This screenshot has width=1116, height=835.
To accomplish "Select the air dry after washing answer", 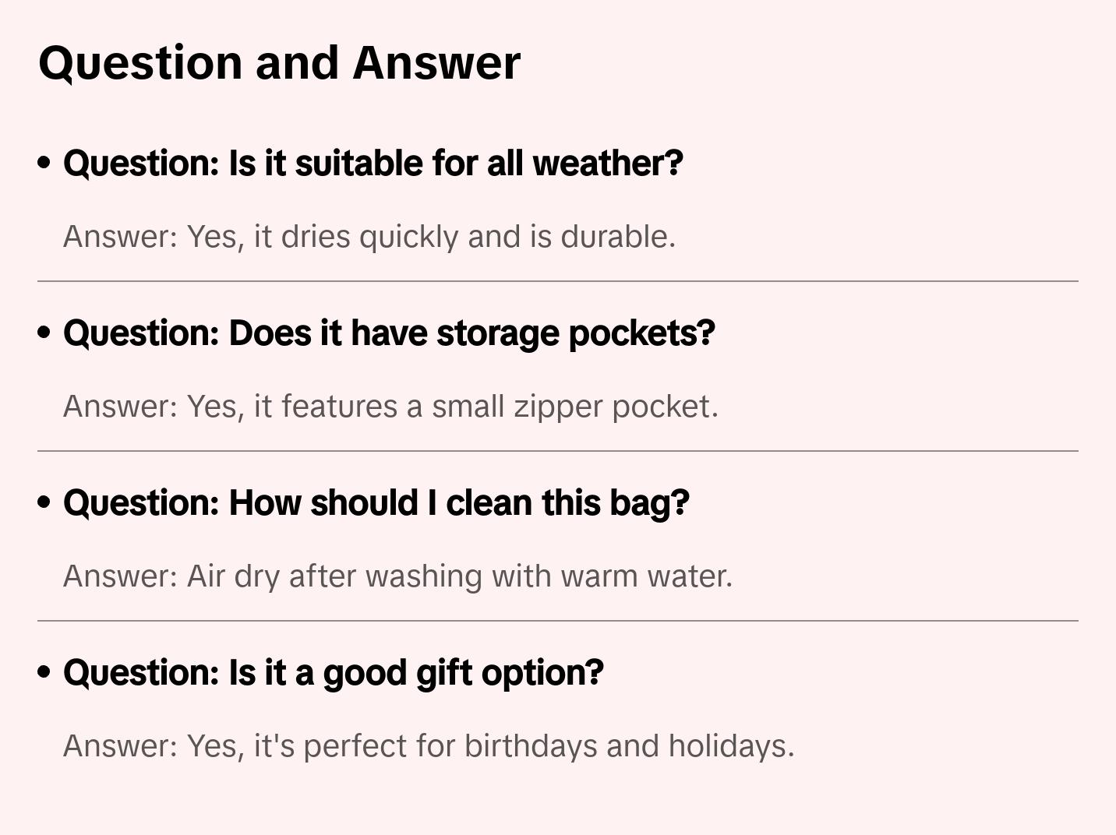I will pyautogui.click(x=397, y=576).
